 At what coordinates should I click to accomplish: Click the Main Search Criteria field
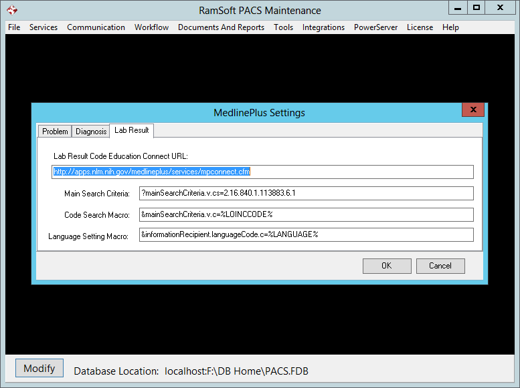click(306, 193)
